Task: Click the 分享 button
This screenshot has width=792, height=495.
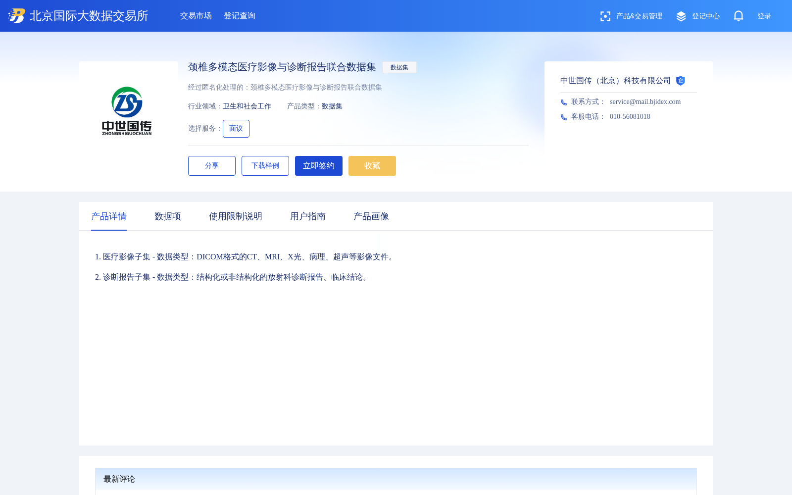Action: pos(212,166)
